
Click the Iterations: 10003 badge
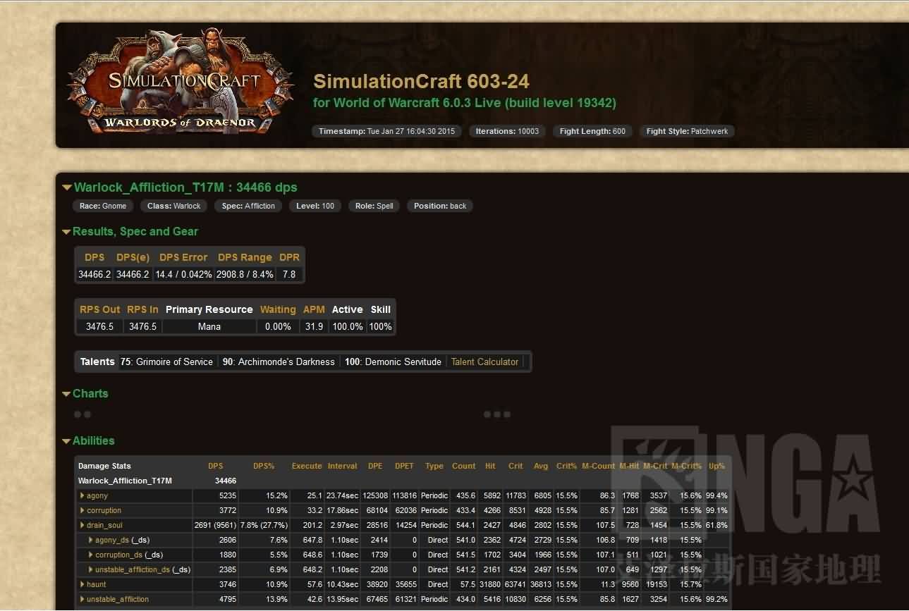[507, 131]
